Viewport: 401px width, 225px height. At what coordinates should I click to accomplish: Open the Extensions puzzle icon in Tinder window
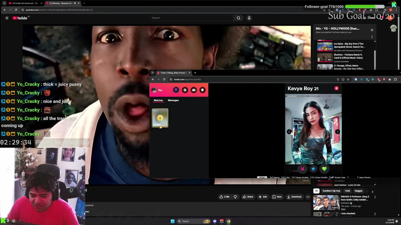pos(395,79)
